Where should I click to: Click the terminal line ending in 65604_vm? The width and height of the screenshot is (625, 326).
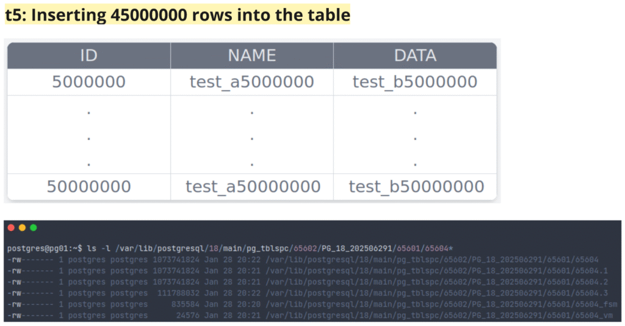(310, 315)
